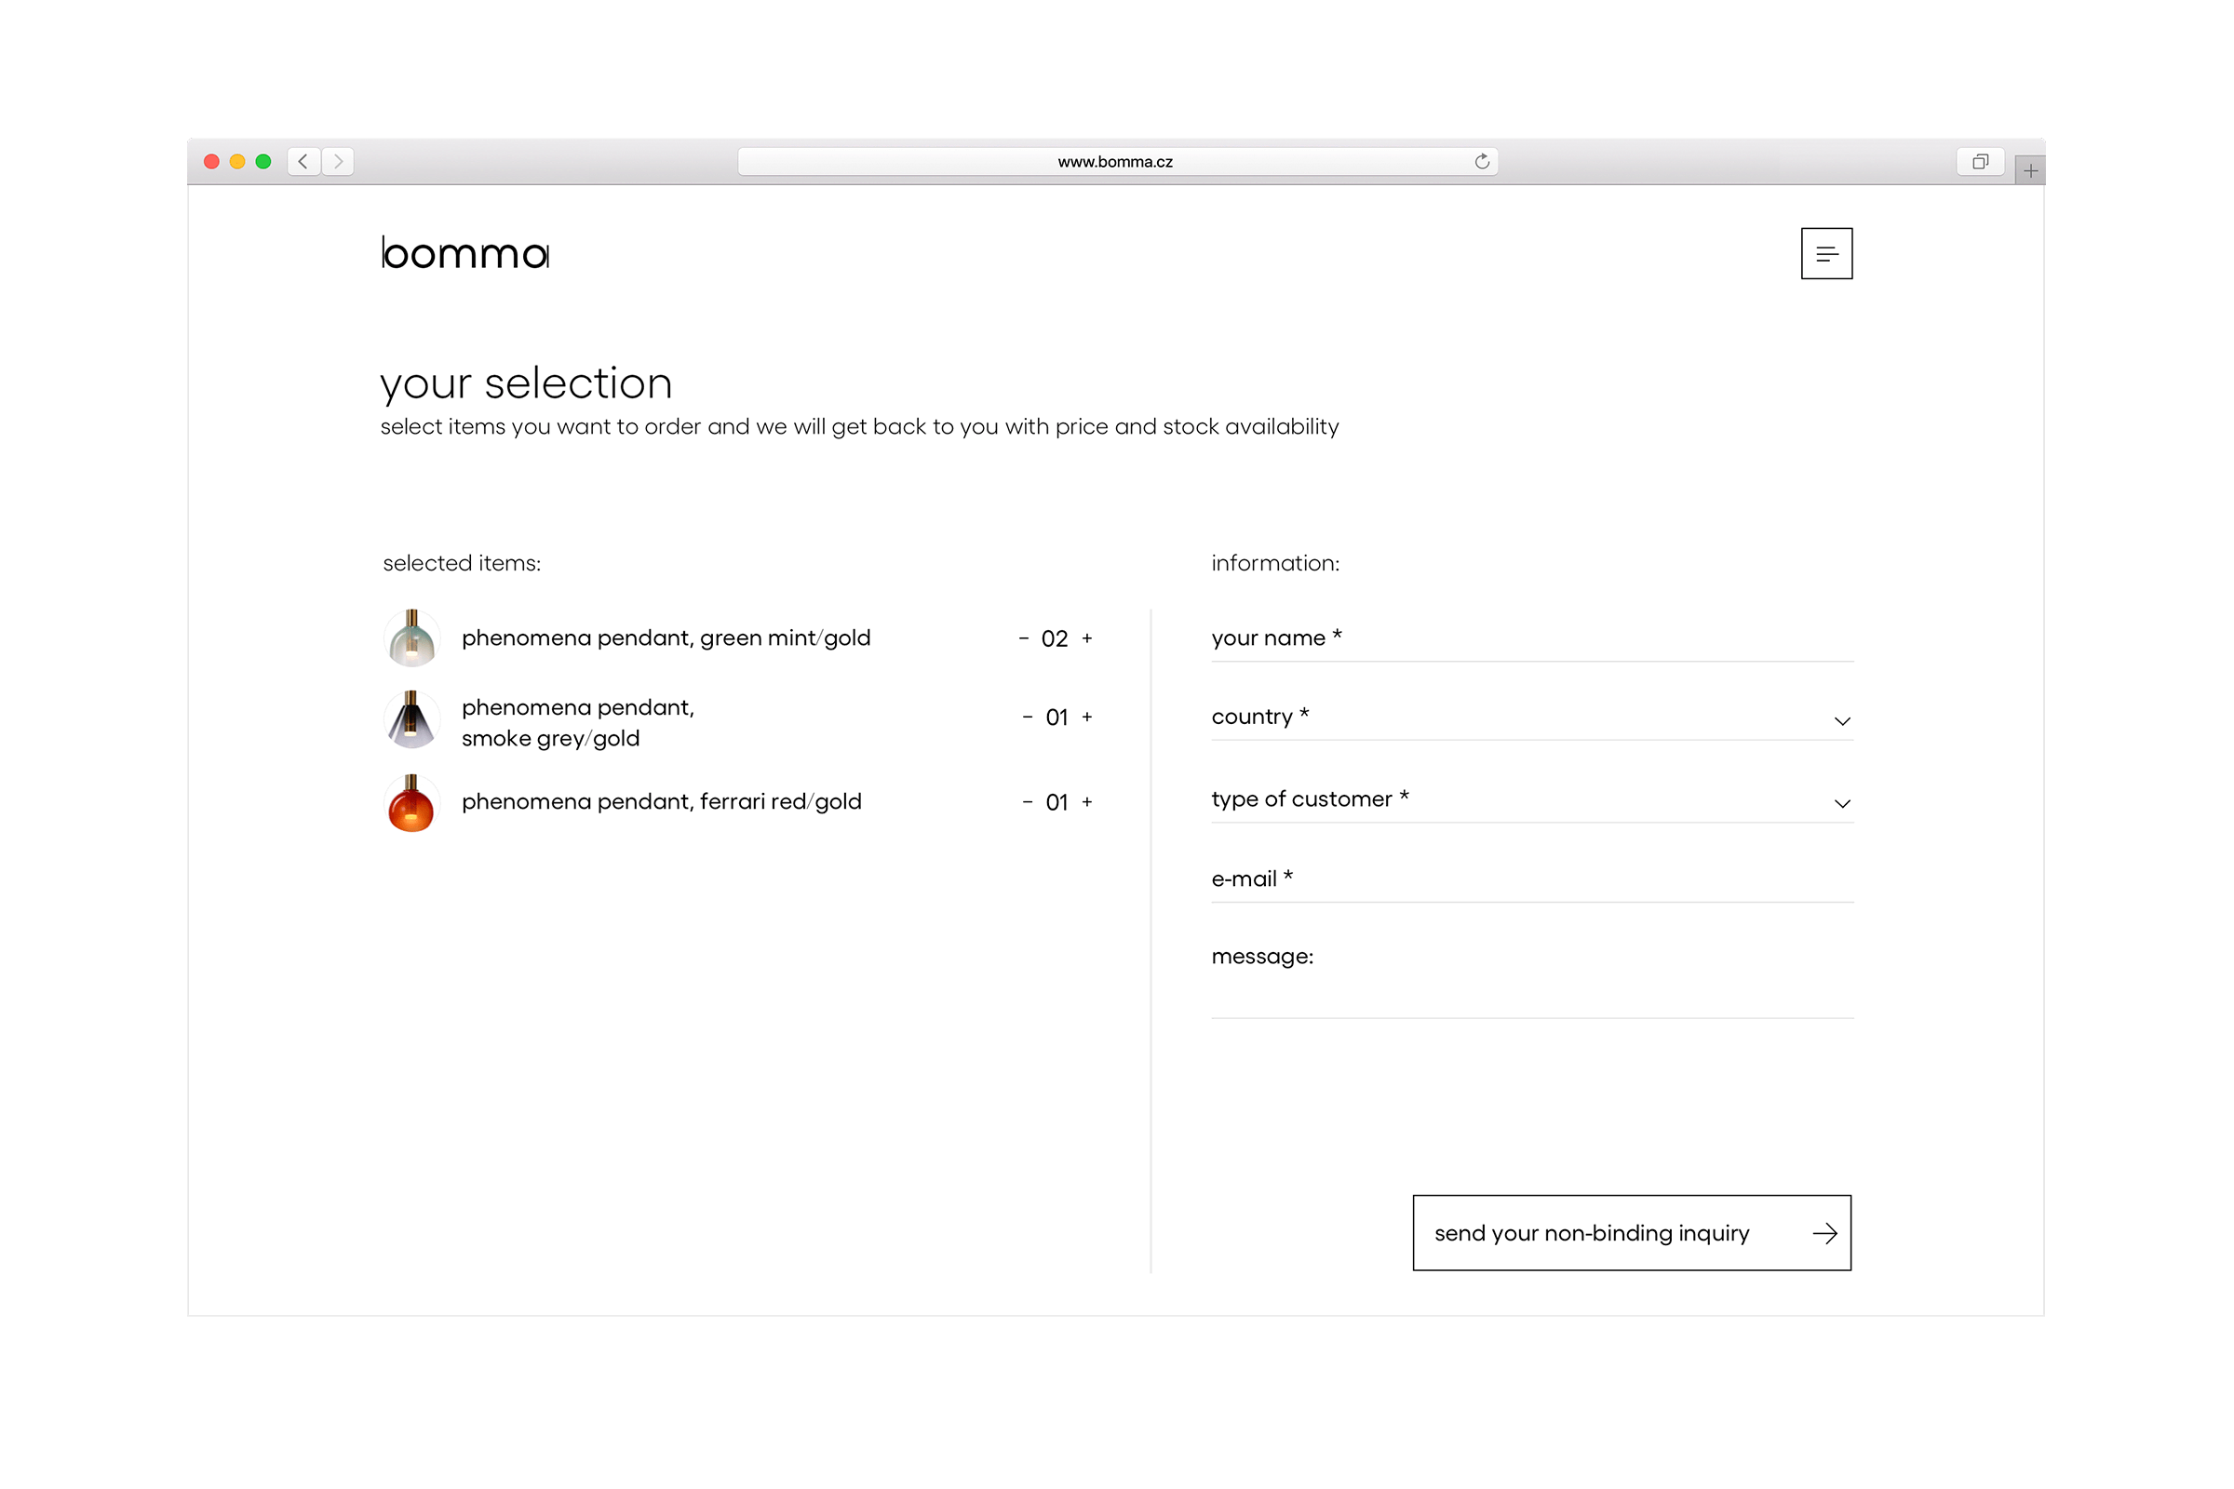Go back with browser back arrow
This screenshot has height=1489, width=2234.
point(303,161)
